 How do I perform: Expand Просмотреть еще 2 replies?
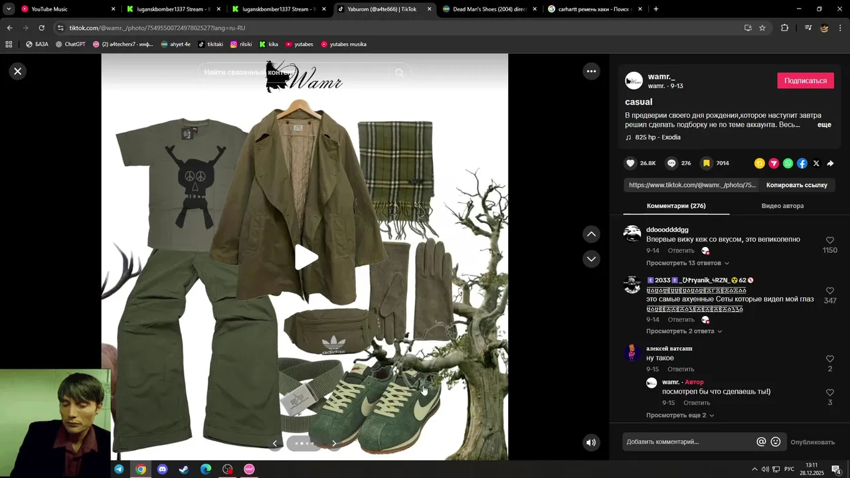pos(680,416)
